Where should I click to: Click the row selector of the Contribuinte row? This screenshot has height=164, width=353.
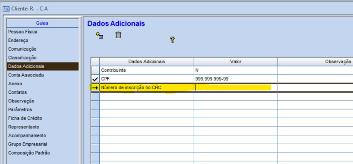(95, 70)
